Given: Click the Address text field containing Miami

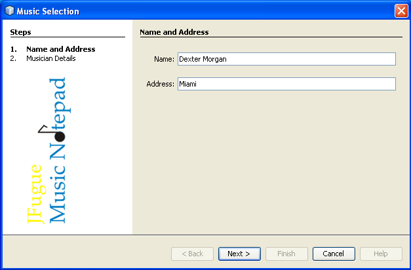Looking at the screenshot, I should (x=286, y=84).
